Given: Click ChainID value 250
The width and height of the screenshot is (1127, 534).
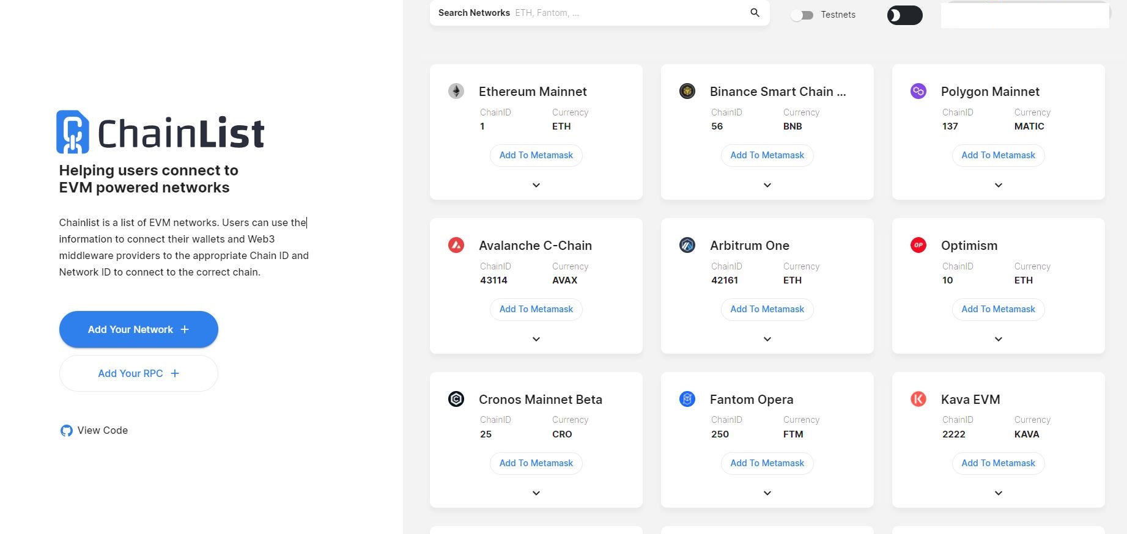Looking at the screenshot, I should [720, 434].
